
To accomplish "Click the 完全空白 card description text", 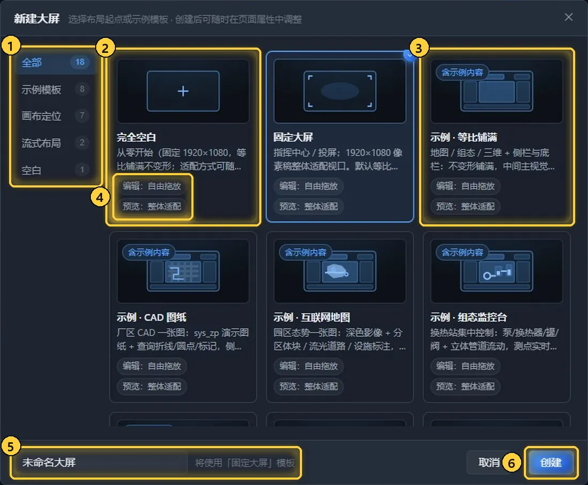I will click(182, 159).
